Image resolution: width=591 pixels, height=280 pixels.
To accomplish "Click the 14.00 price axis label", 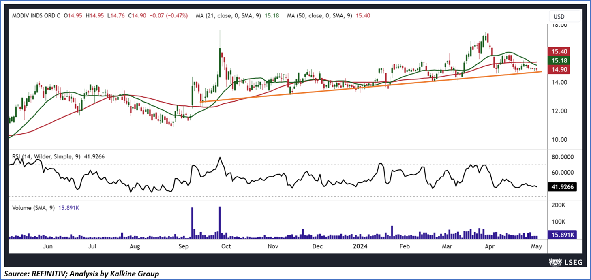I will (x=560, y=82).
